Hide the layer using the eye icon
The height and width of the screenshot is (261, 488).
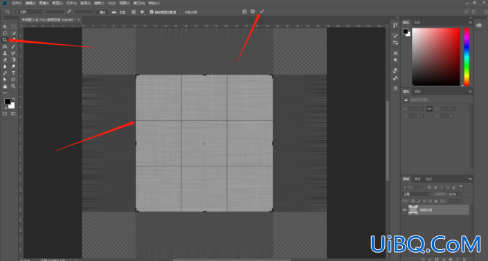coord(405,210)
